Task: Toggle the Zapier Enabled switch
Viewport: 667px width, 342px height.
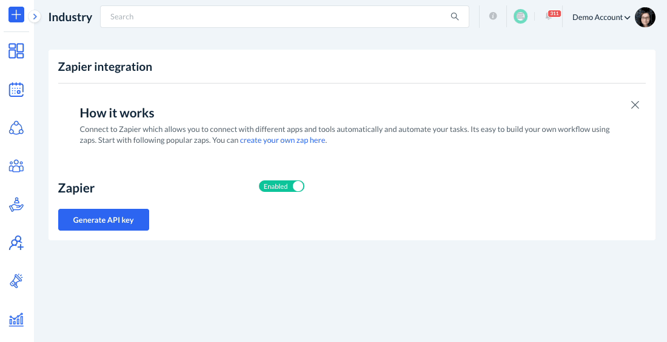Action: 281,186
